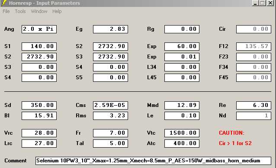Select the S3 field containing 2732.90
Image resolution: width=276 pixels, height=168 pixels.
pyautogui.click(x=110, y=57)
